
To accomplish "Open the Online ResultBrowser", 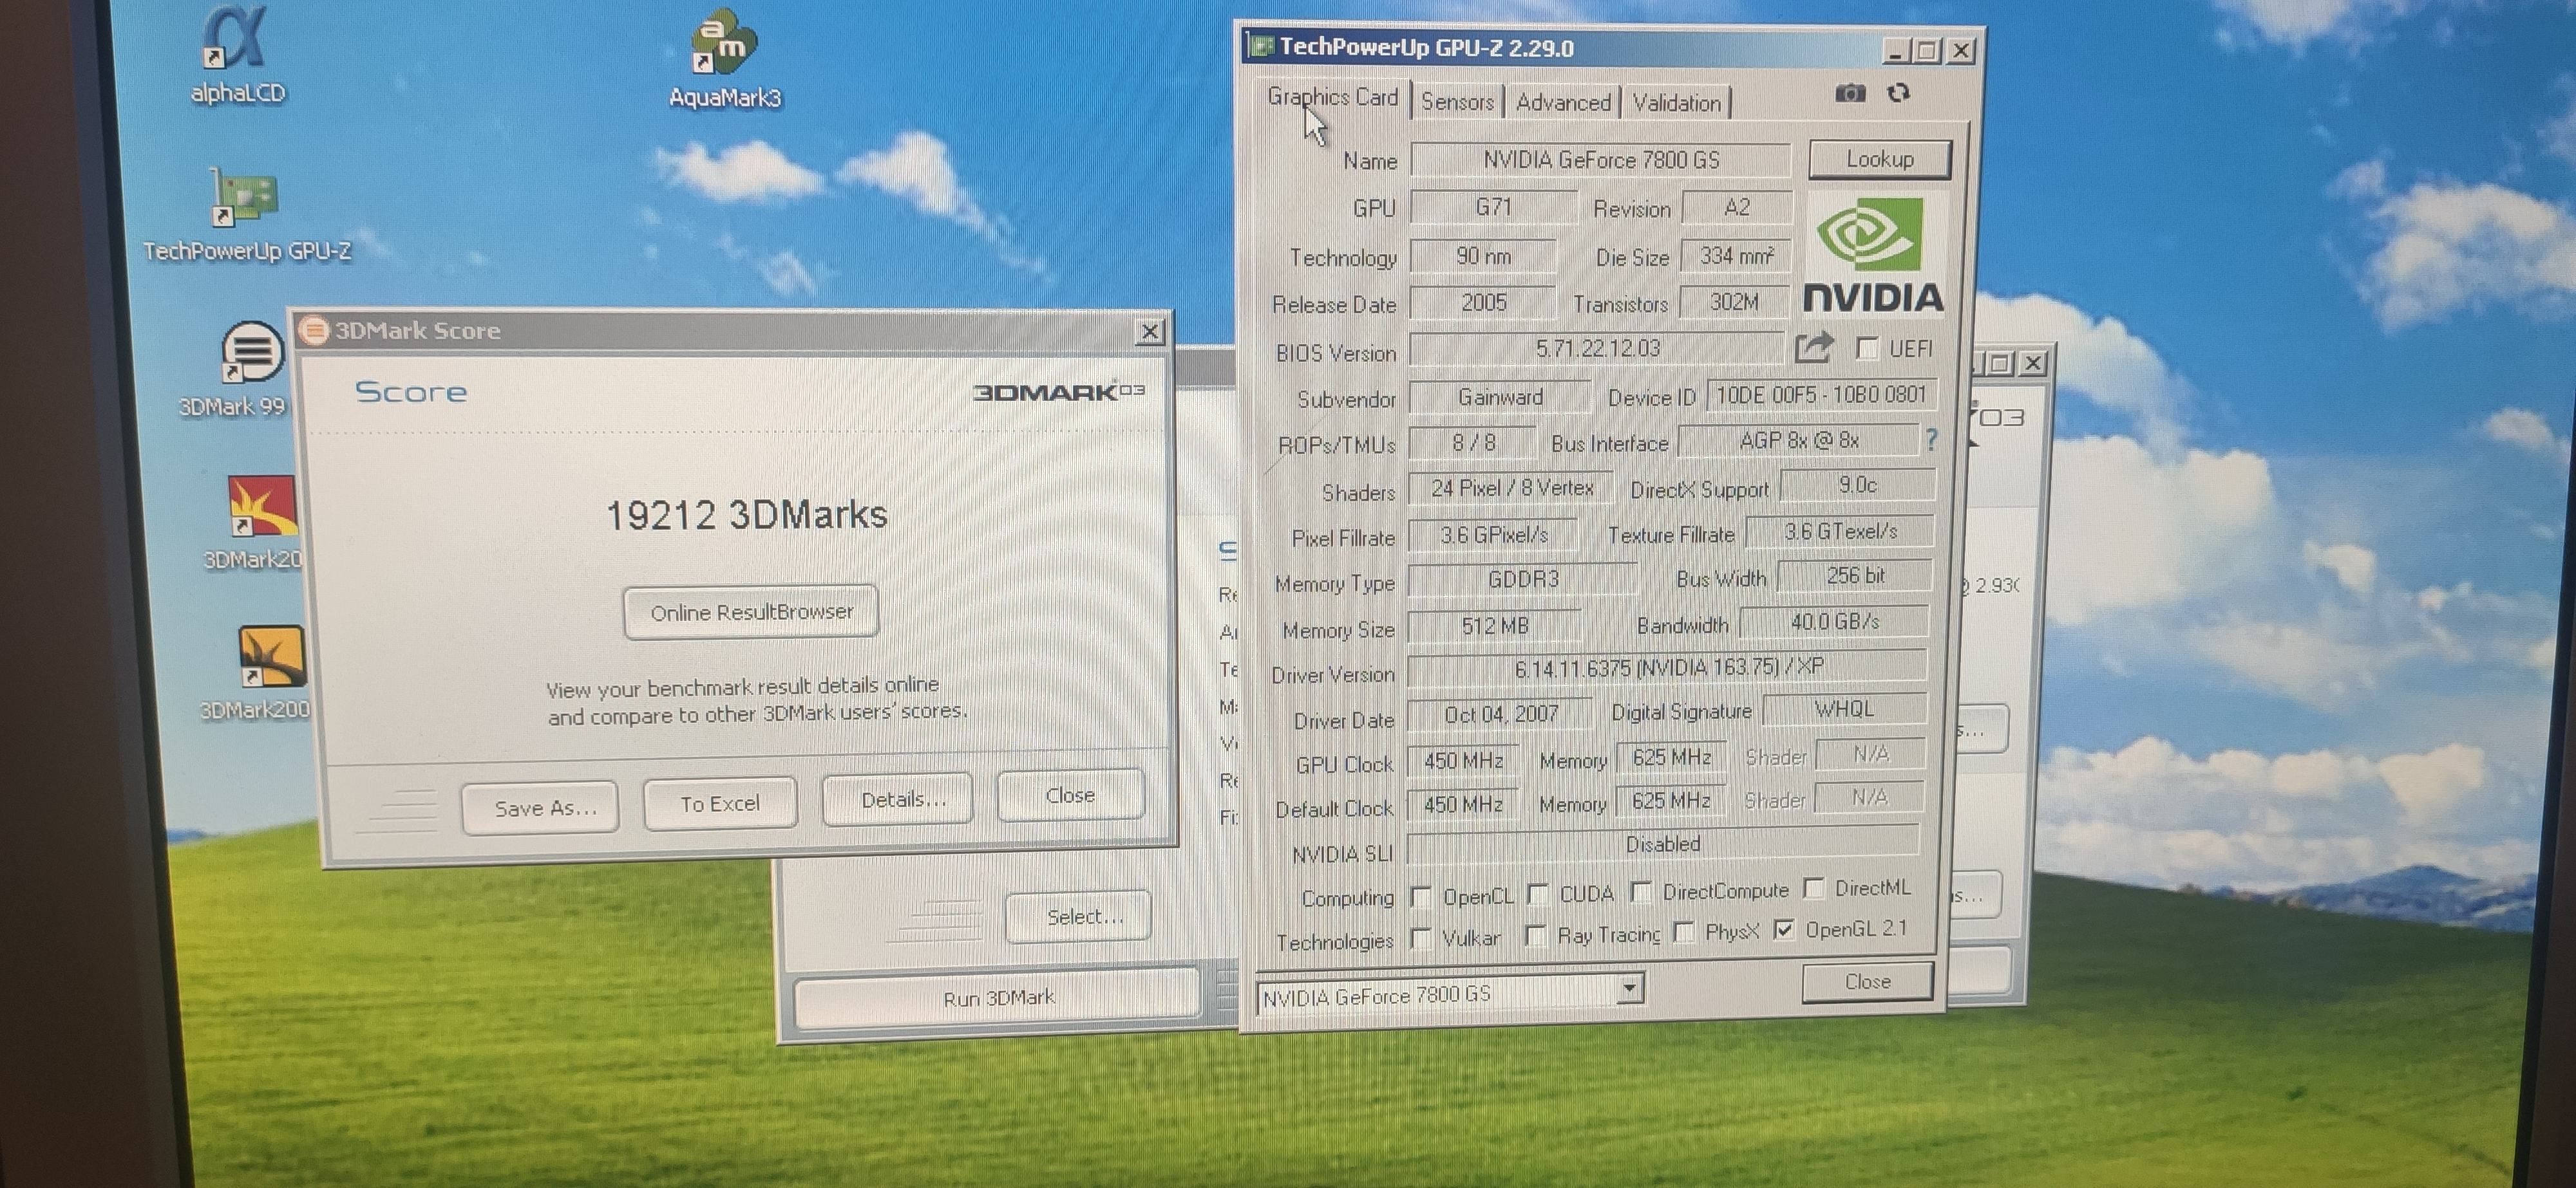I will [751, 611].
